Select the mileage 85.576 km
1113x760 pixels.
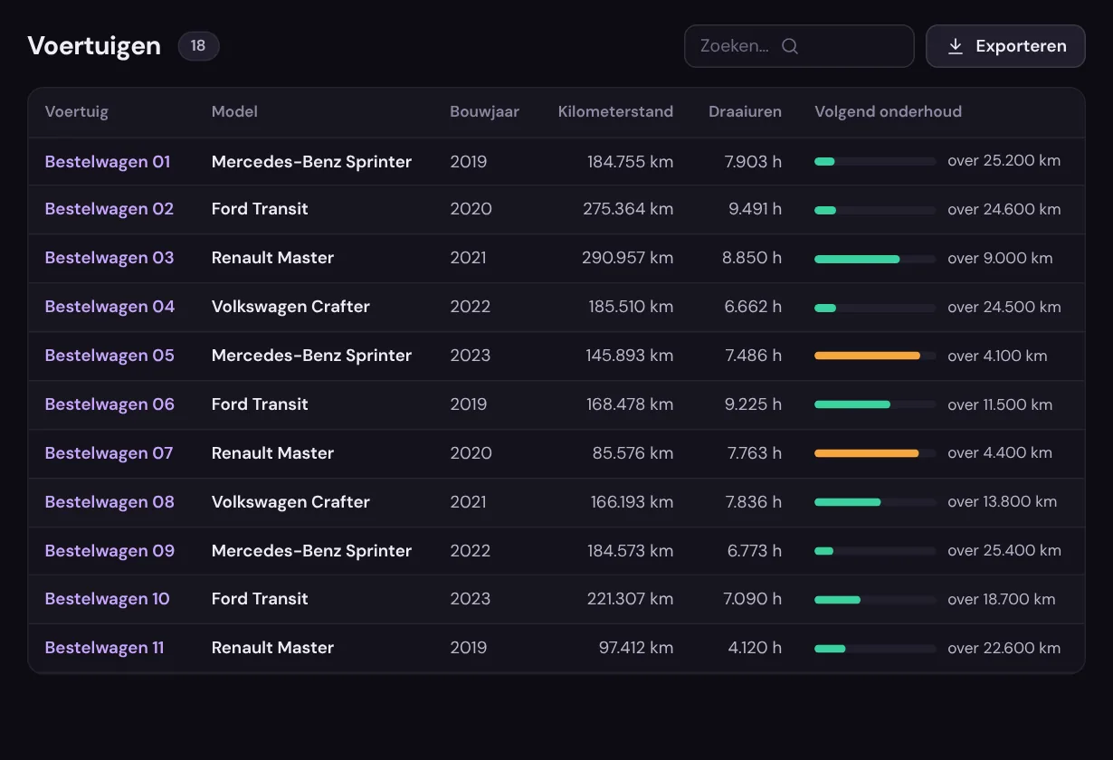point(633,453)
